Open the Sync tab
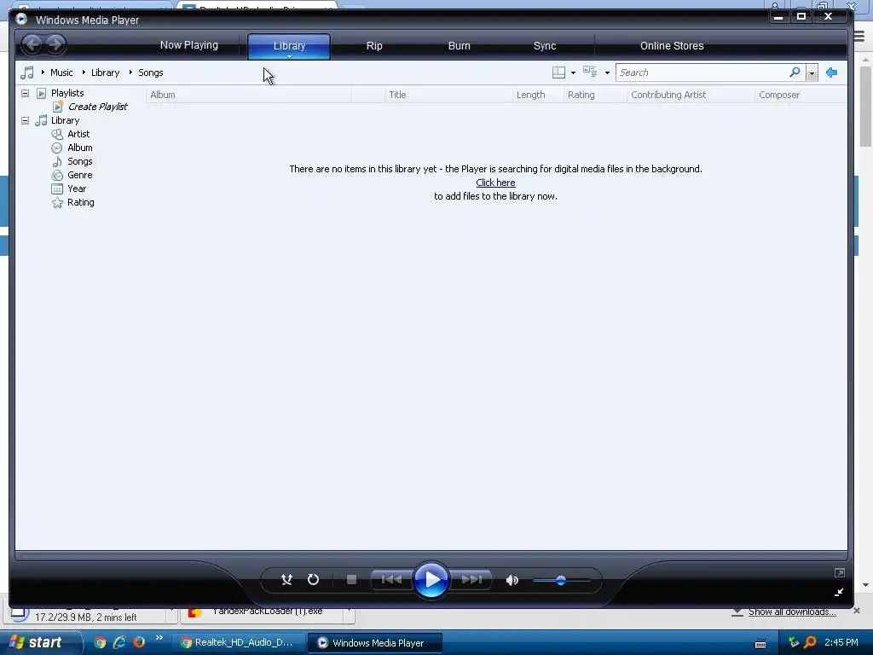The width and height of the screenshot is (873, 655). click(x=545, y=46)
